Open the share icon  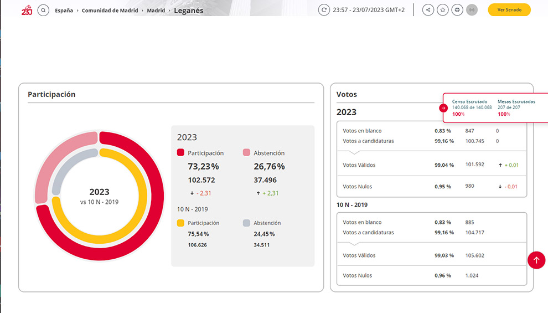tap(428, 10)
